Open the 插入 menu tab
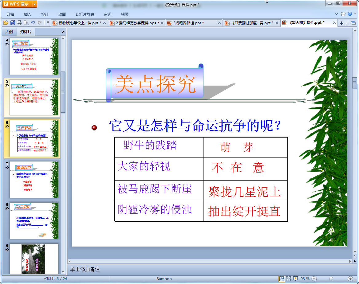 pyautogui.click(x=27, y=14)
